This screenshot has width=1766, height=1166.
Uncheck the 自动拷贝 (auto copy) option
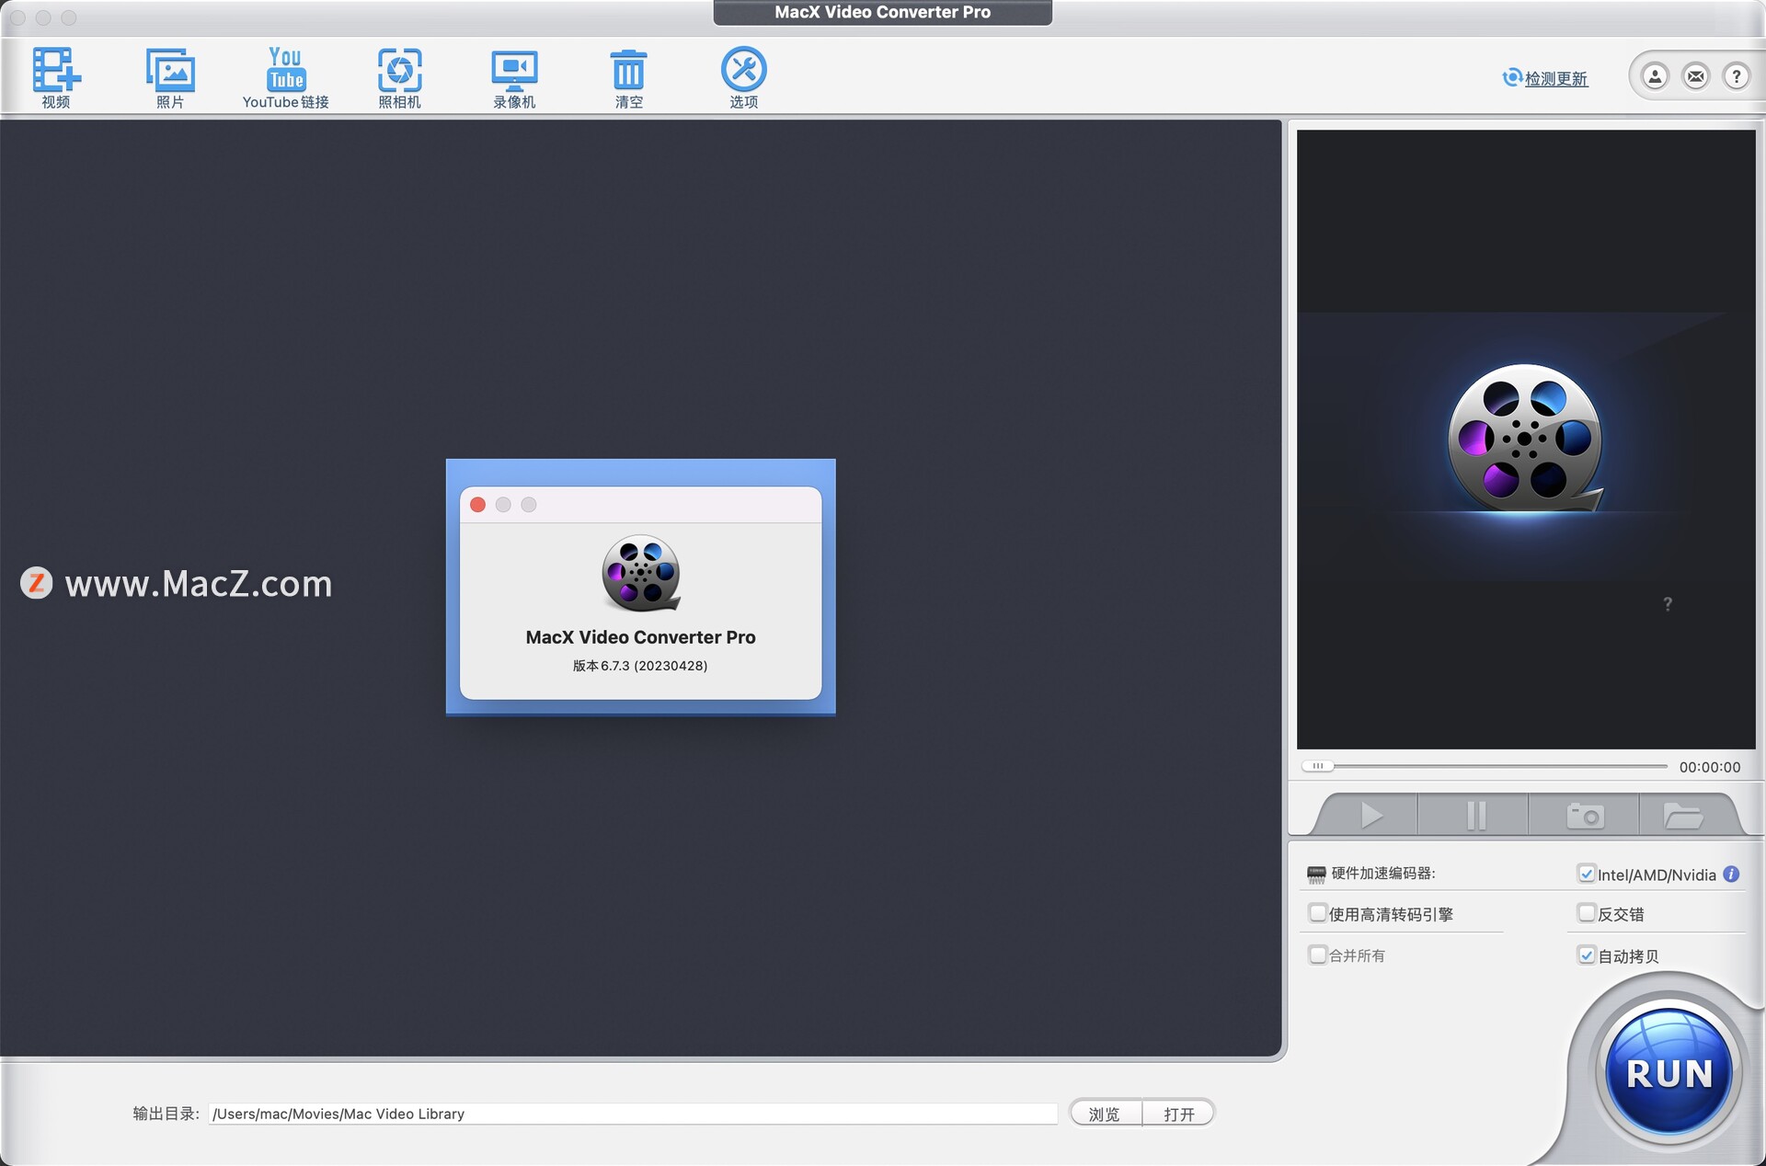tap(1587, 955)
